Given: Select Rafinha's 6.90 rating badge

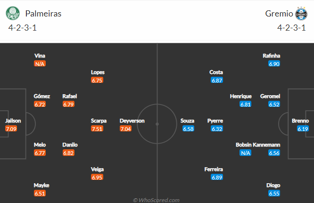Looking at the screenshot, I should pyautogui.click(x=274, y=64).
